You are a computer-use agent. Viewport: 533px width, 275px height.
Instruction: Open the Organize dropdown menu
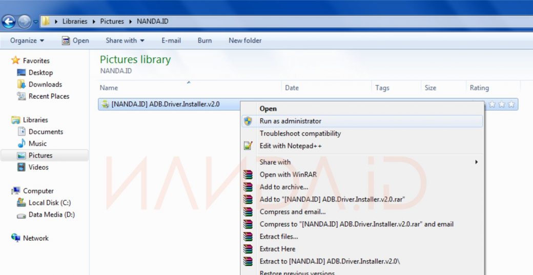pos(27,40)
